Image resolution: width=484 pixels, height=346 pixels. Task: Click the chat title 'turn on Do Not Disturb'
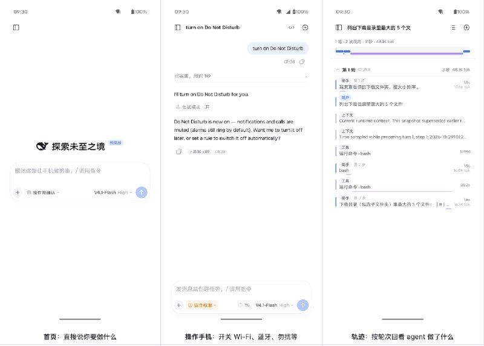(x=212, y=27)
